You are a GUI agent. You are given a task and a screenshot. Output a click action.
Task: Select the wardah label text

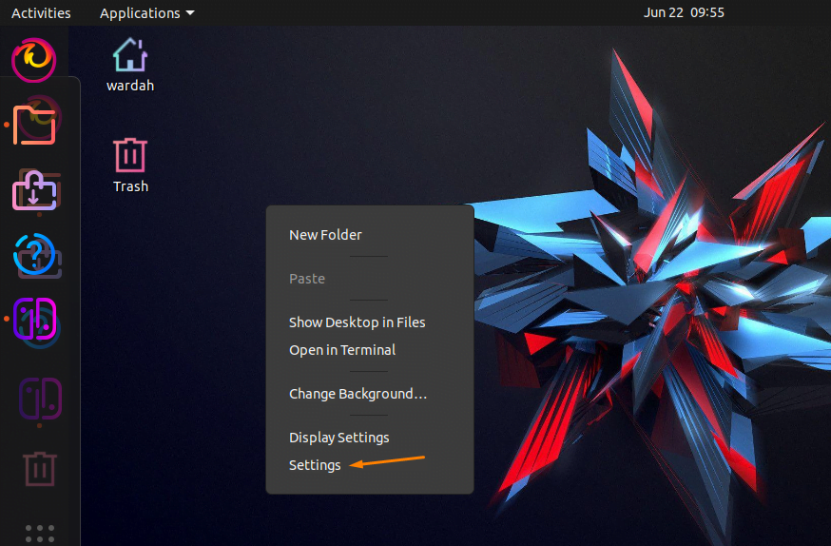click(130, 86)
